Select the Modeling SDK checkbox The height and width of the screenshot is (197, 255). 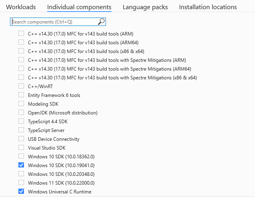click(x=21, y=104)
